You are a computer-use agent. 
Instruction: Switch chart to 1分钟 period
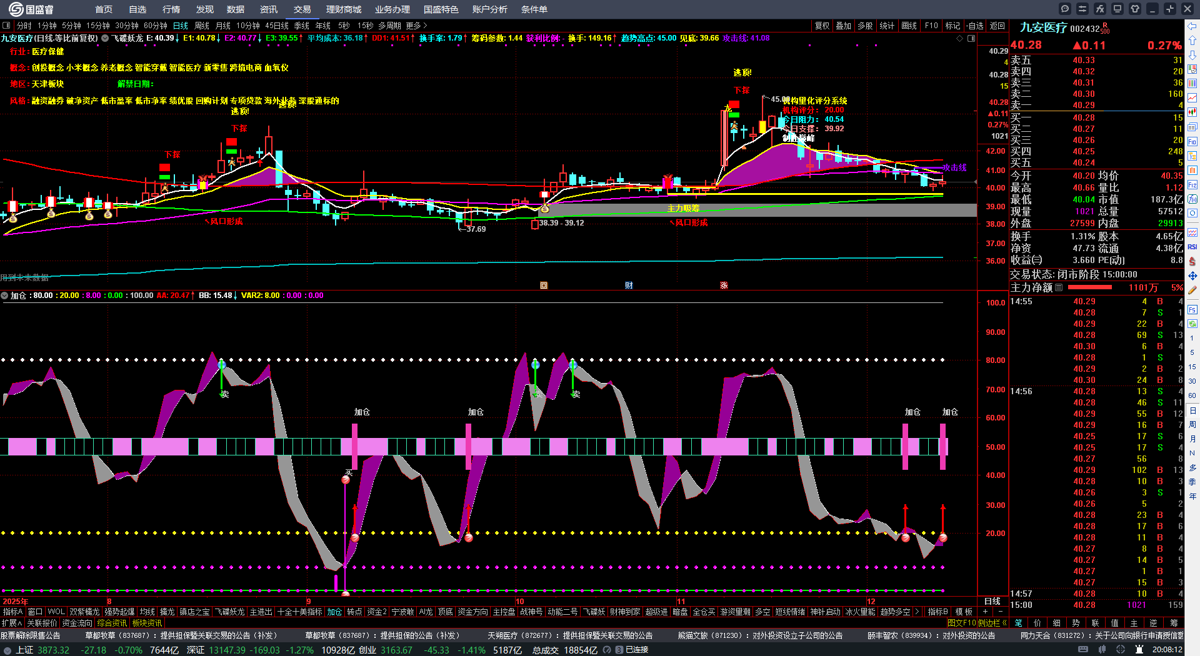(47, 26)
